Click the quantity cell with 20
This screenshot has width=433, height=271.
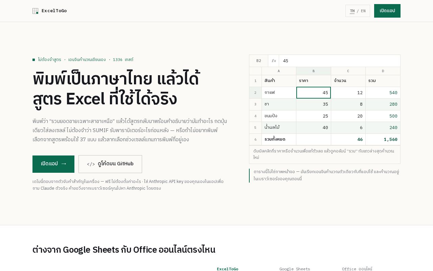pos(348,116)
